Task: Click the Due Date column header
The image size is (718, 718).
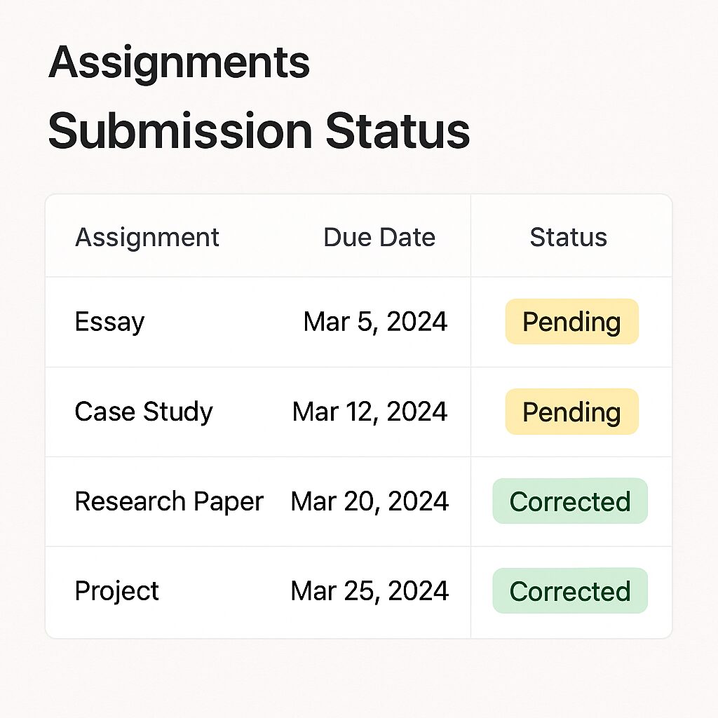Action: tap(379, 237)
